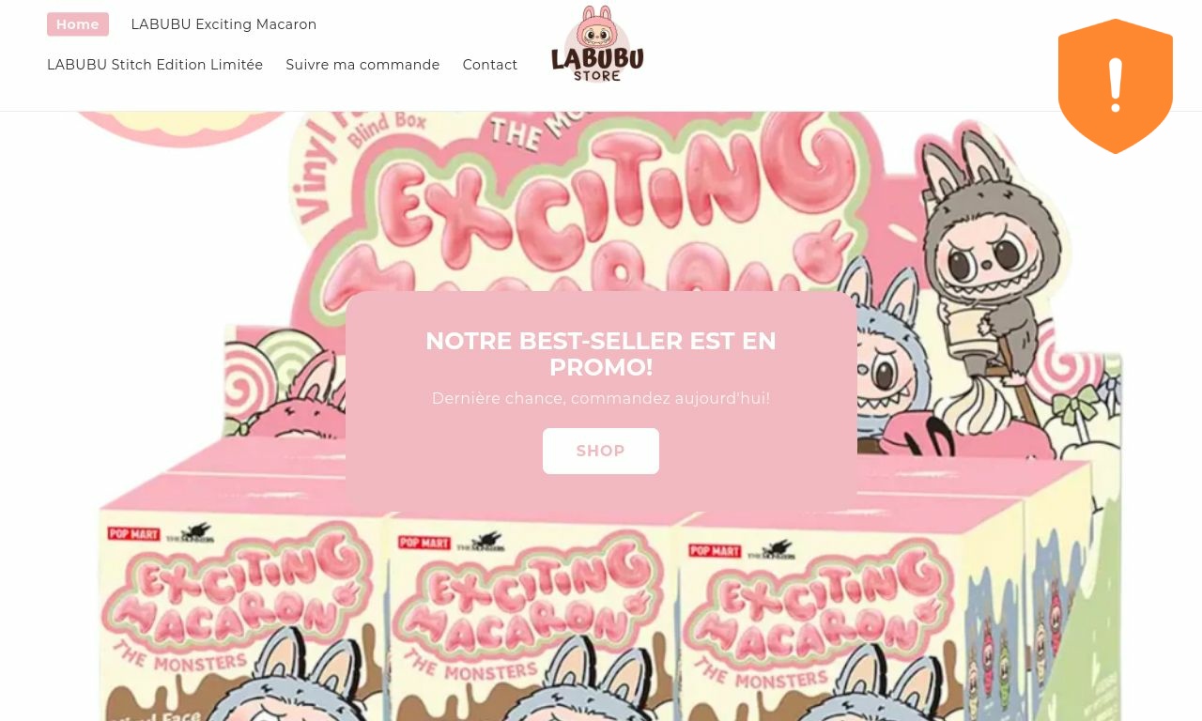Click the POP MART logo on right box

coord(715,550)
